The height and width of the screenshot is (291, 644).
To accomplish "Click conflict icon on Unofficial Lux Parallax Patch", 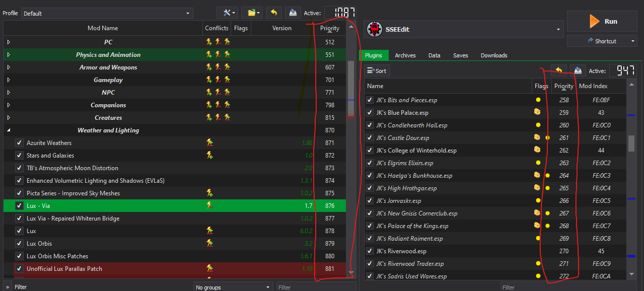I will click(209, 269).
